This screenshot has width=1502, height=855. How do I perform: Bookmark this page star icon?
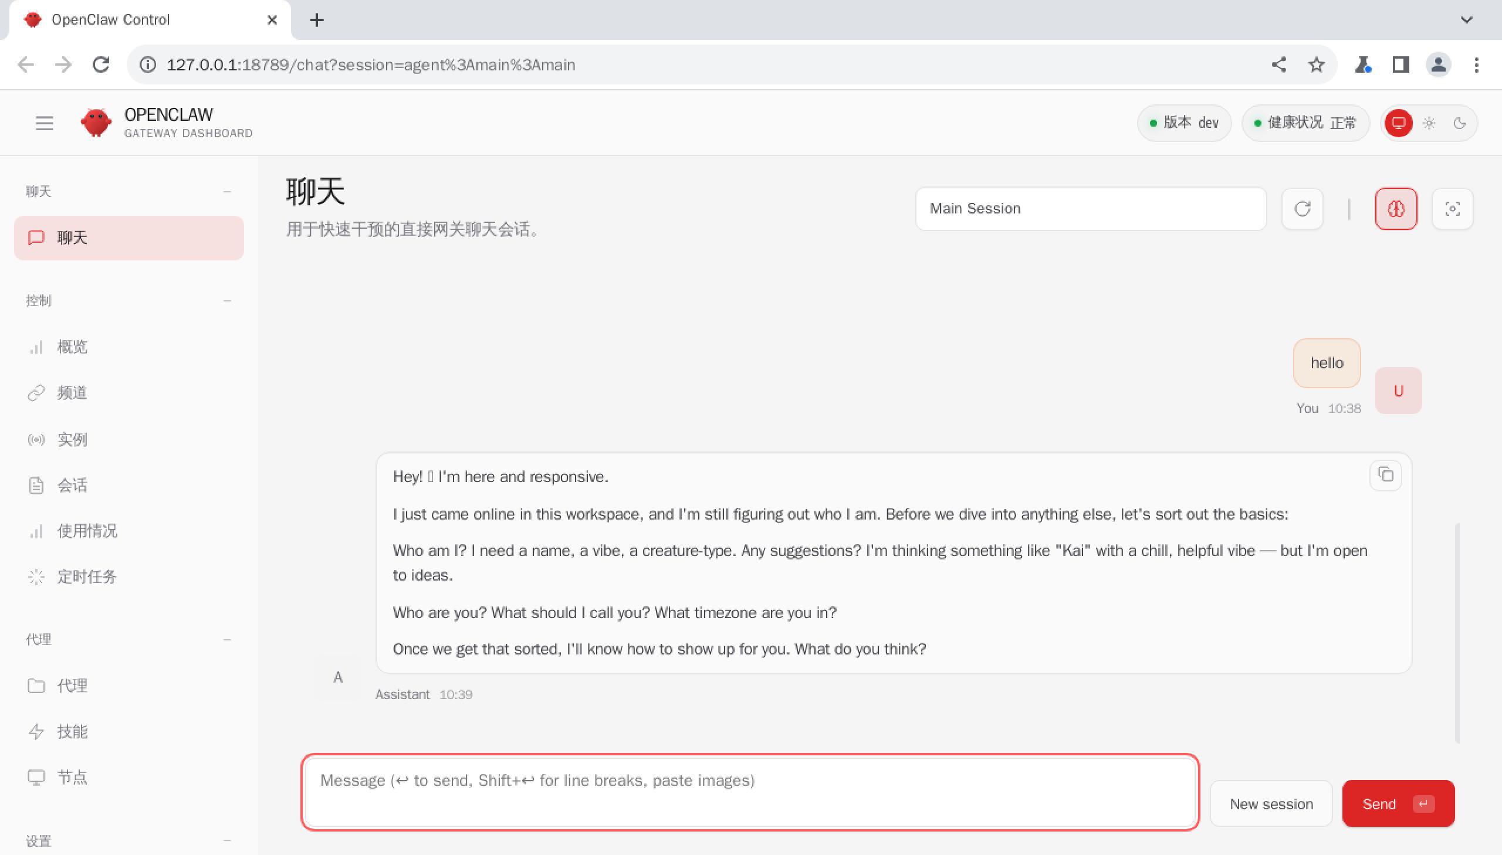(x=1317, y=65)
